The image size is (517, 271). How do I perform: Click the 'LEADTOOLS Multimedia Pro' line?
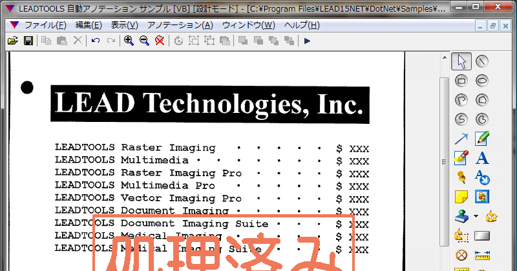pos(212,186)
